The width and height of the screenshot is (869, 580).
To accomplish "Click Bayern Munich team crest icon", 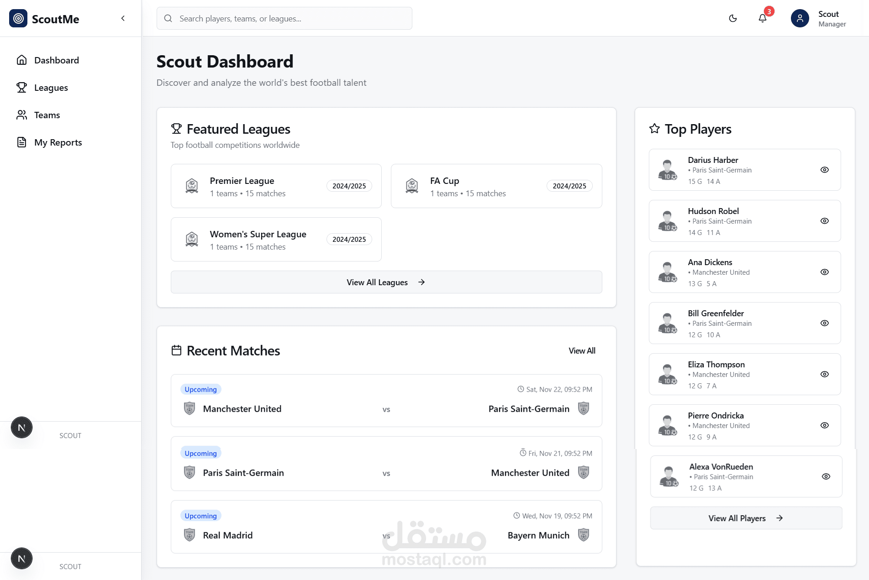I will click(x=584, y=535).
